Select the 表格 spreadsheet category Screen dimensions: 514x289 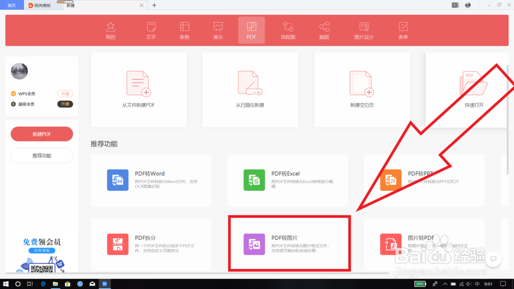185,30
